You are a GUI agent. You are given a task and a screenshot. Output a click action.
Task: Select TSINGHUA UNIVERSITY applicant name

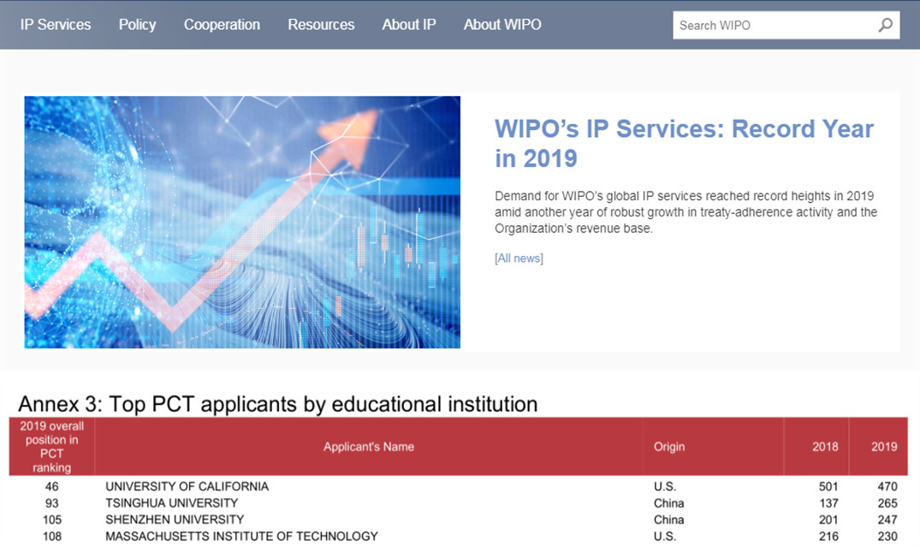(172, 503)
